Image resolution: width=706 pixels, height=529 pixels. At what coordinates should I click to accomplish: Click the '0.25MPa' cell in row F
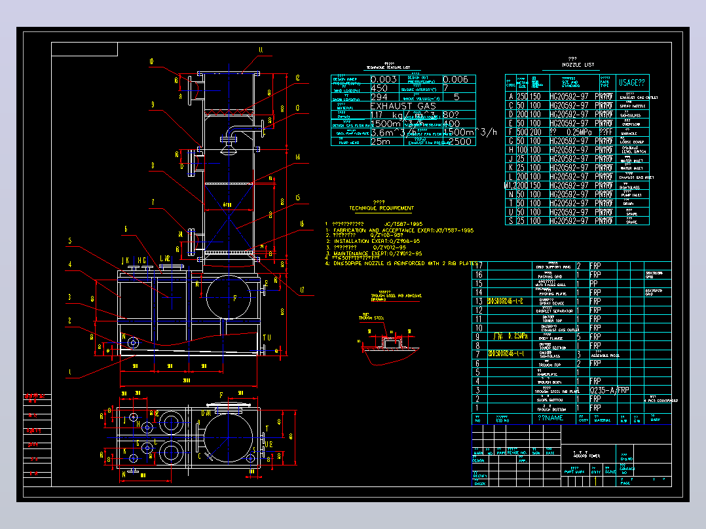pyautogui.click(x=579, y=132)
